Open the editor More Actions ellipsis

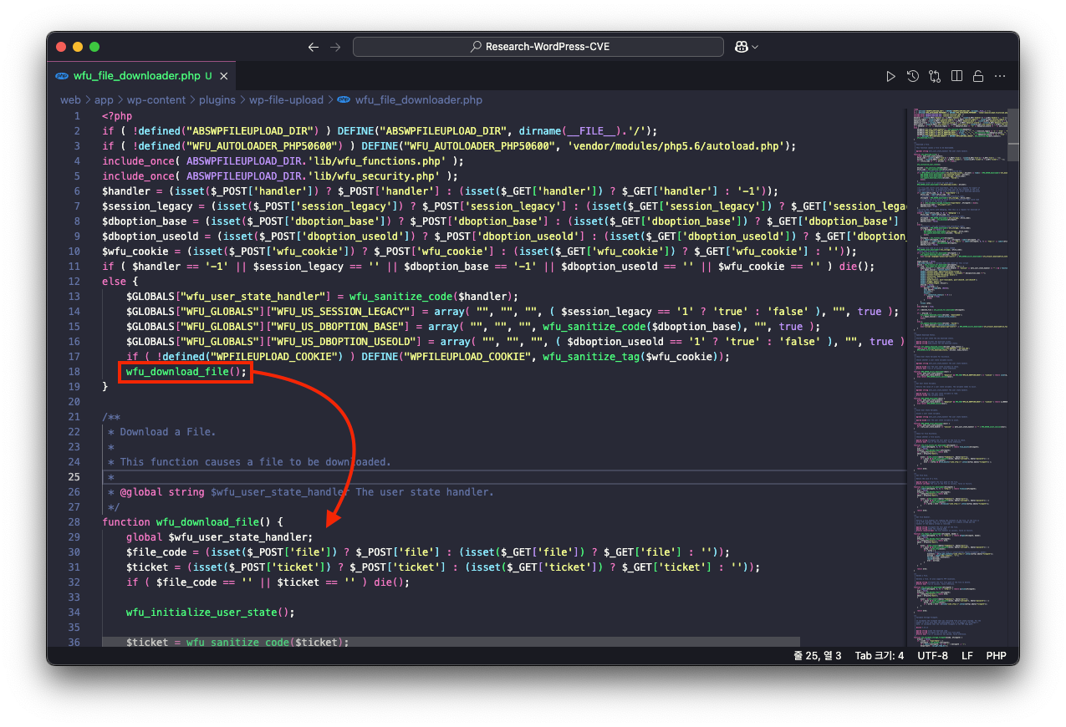pos(999,76)
